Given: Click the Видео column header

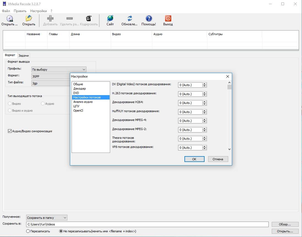Looking at the screenshot, I should pyautogui.click(x=131, y=34).
